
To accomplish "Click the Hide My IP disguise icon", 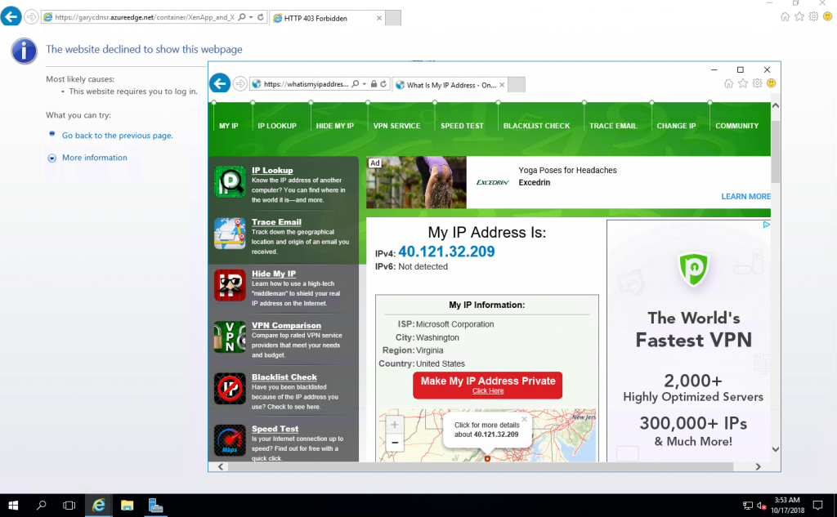I will coord(230,285).
